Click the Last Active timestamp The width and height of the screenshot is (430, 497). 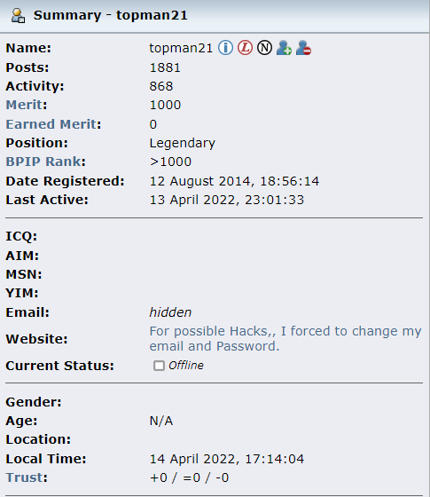coord(226,200)
